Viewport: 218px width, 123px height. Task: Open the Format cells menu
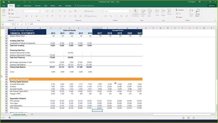click(x=169, y=12)
